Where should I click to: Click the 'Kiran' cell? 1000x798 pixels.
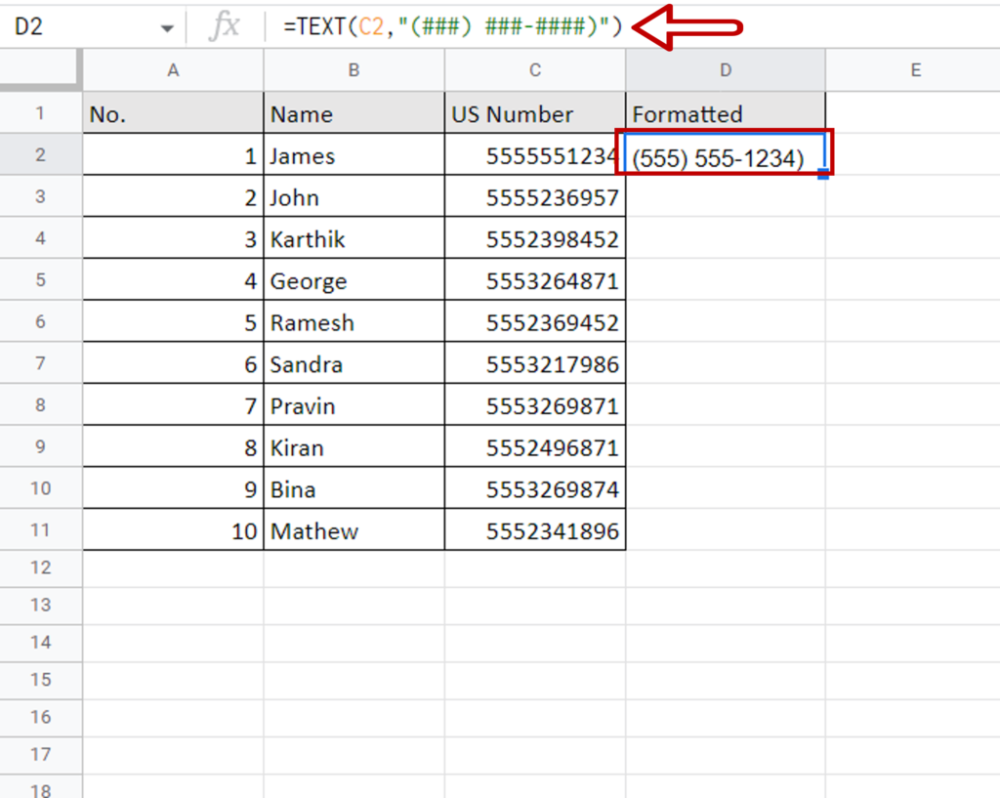point(354,446)
